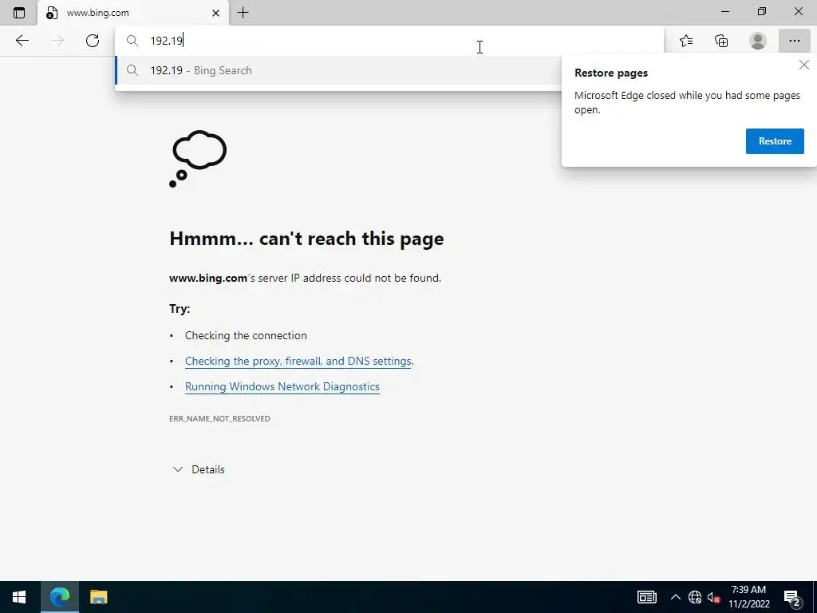Select the 192.19 Bing Search suggestion
This screenshot has height=613, width=817.
tap(338, 70)
